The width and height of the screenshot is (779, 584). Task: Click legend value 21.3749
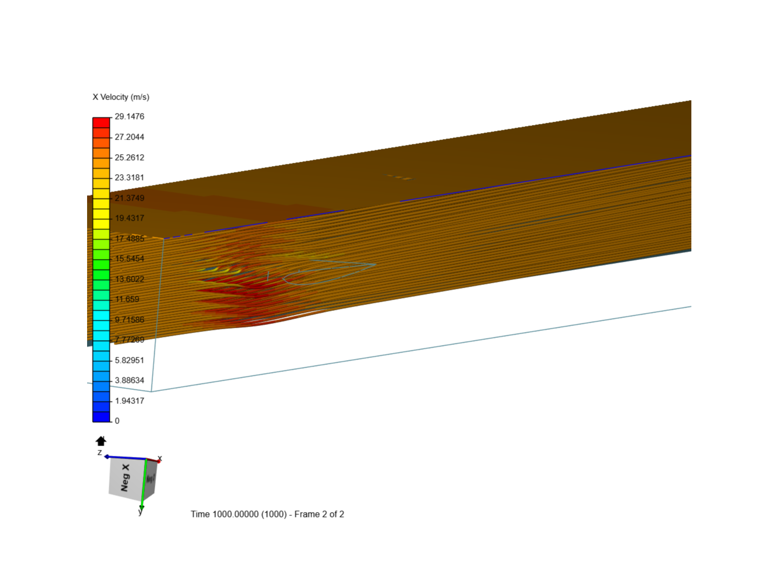coord(129,198)
